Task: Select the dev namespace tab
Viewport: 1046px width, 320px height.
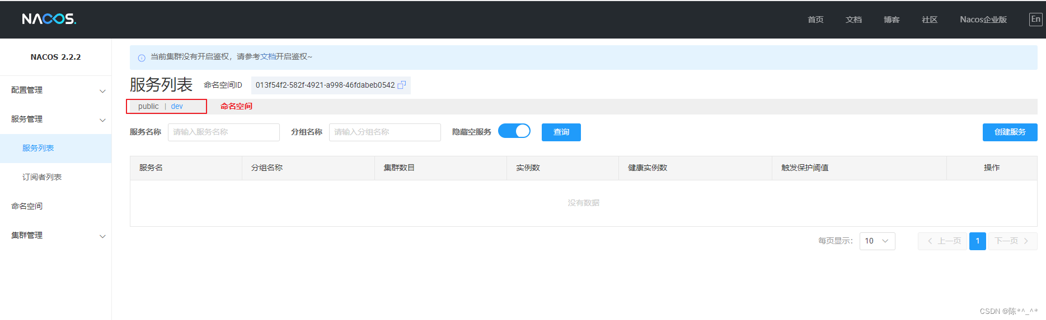Action: coord(177,107)
